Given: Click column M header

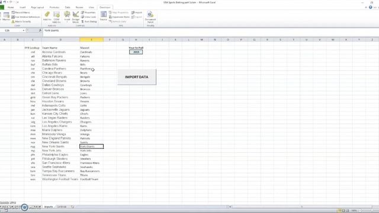Looking at the screenshot, I should tap(201, 40).
